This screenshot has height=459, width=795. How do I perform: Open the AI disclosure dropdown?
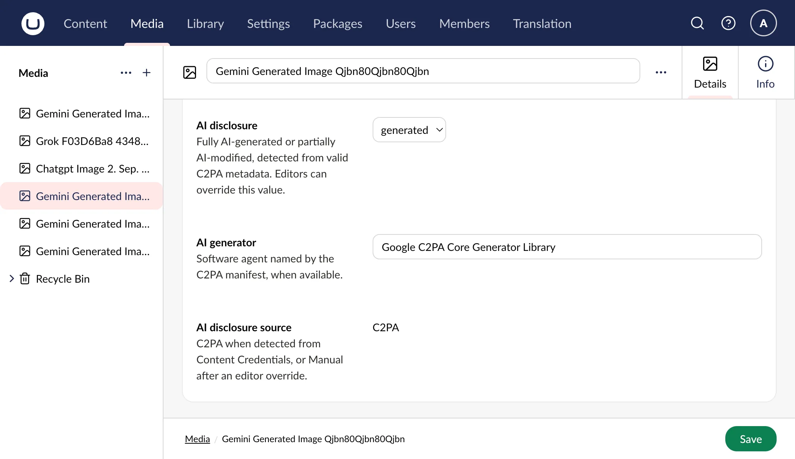click(409, 130)
